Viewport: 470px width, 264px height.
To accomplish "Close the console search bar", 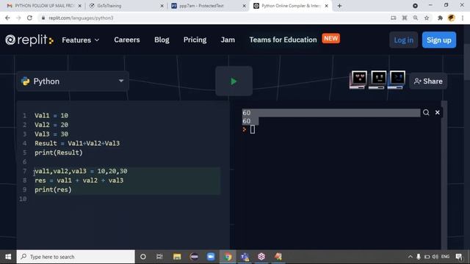I will point(438,112).
